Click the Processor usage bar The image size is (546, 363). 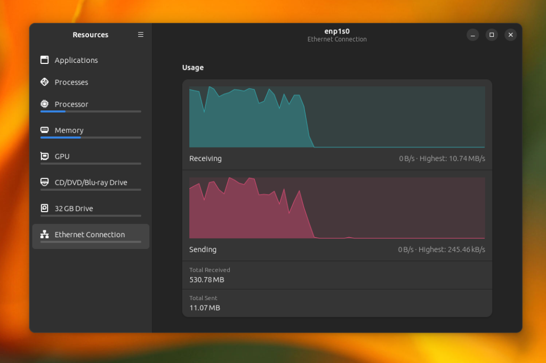tap(91, 111)
